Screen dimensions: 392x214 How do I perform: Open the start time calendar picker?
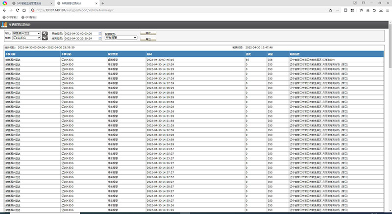click(x=99, y=33)
